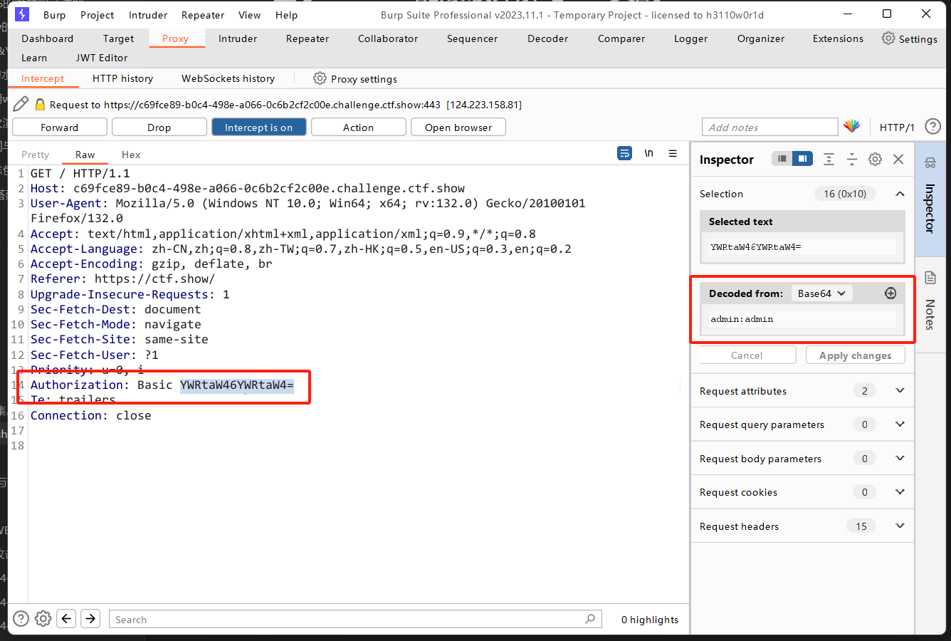
Task: Click the Add notes field
Action: pos(769,127)
